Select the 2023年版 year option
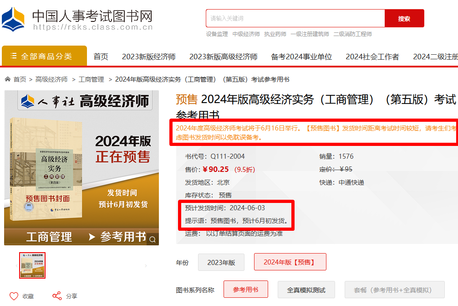This screenshot has width=458, height=306. coord(221,262)
